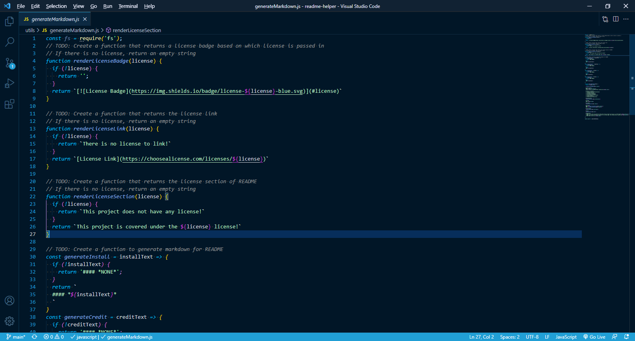Change language mode JavaScript
The height and width of the screenshot is (341, 635).
566,337
